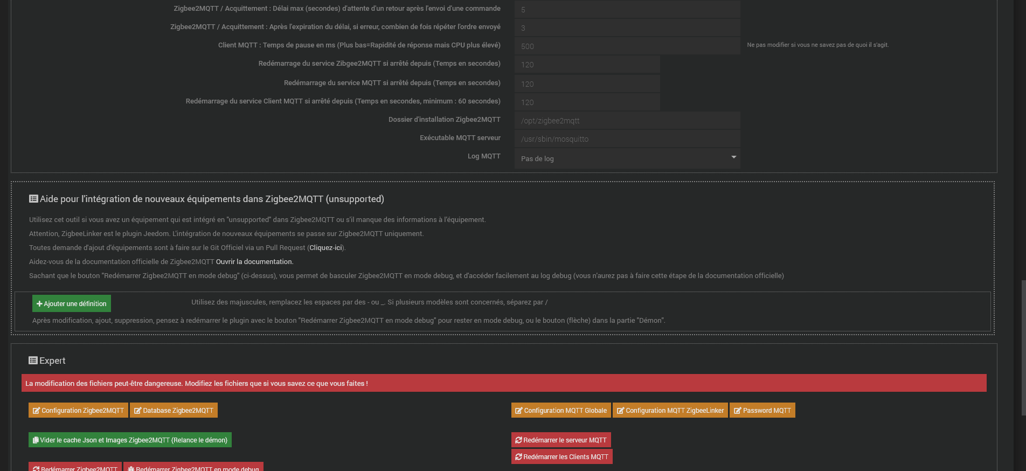Click edit icon on Database Zigbee2MQTT

137,411
